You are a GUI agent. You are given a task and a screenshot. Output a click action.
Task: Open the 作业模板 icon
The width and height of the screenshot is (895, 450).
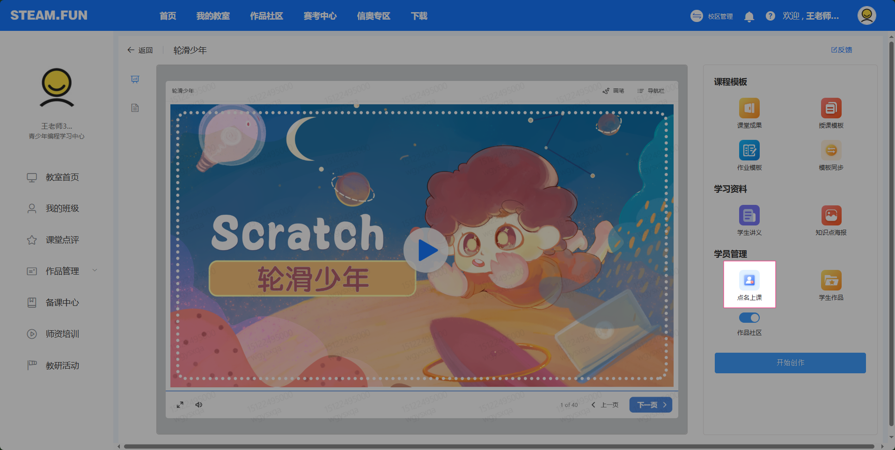click(x=749, y=151)
